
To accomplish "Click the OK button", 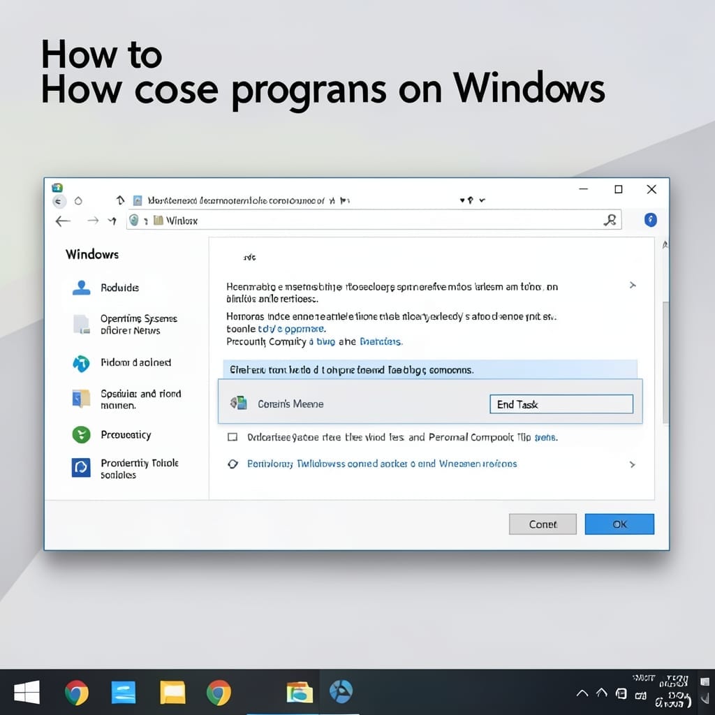I will [x=619, y=524].
